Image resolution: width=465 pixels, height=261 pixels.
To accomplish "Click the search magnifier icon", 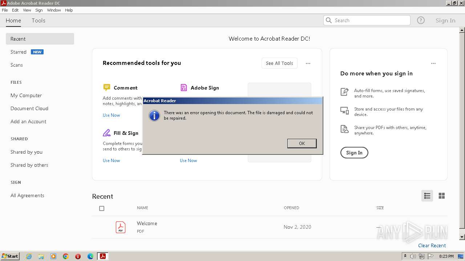I will coord(329,20).
